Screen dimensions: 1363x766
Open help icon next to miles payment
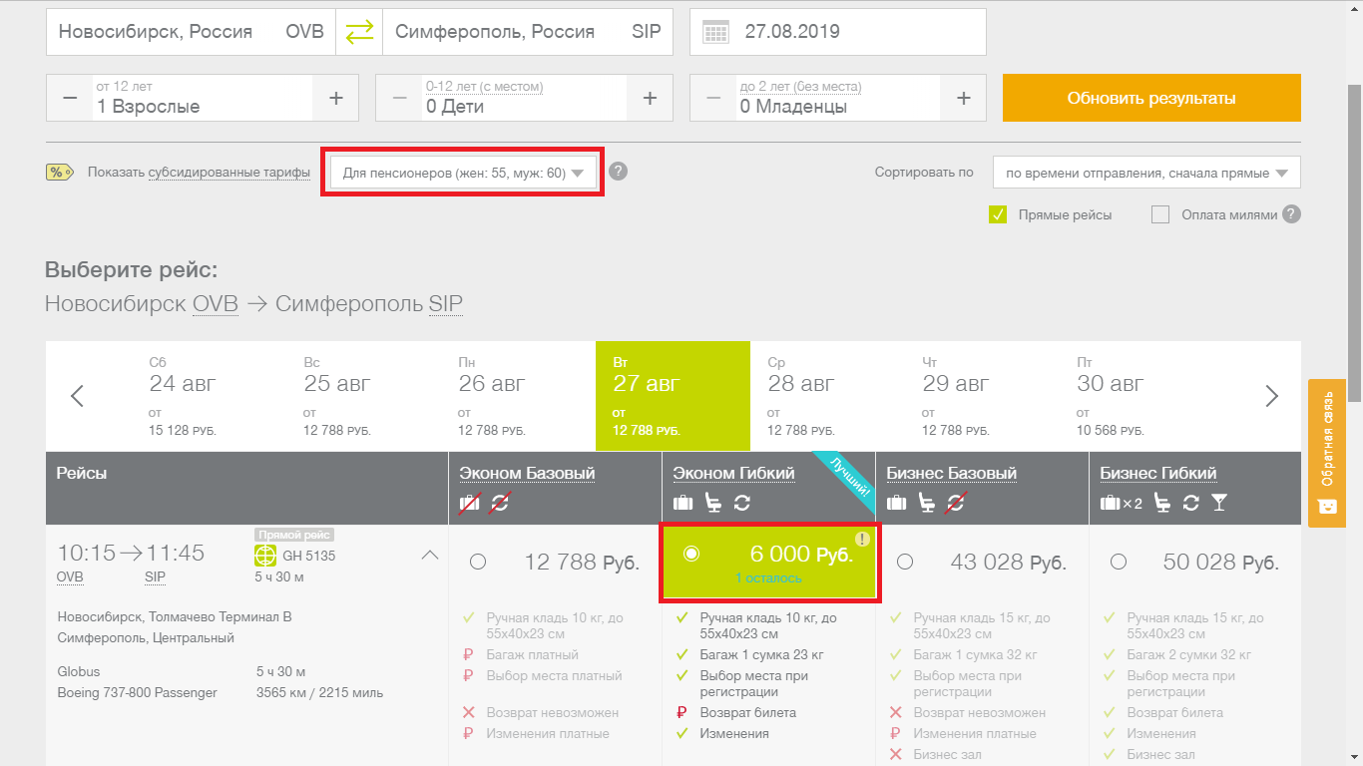point(1292,213)
